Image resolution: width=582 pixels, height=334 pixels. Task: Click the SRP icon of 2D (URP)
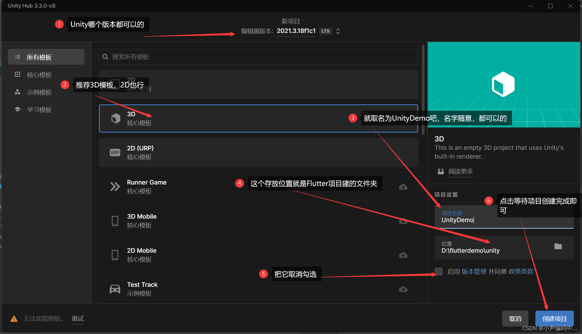[x=115, y=152]
